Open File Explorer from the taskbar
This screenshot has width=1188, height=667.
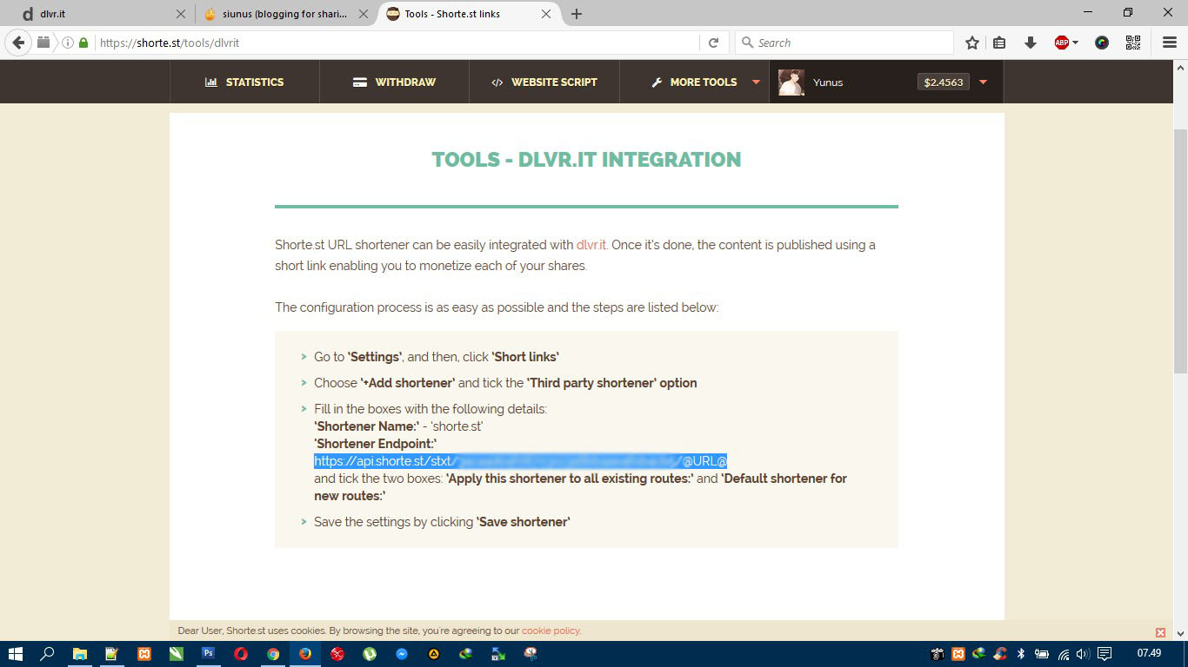79,654
